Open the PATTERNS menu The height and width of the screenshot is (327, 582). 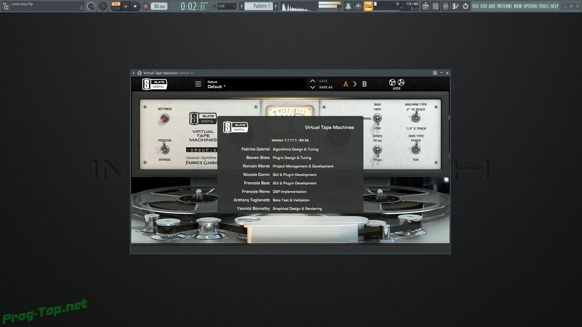[x=504, y=6]
